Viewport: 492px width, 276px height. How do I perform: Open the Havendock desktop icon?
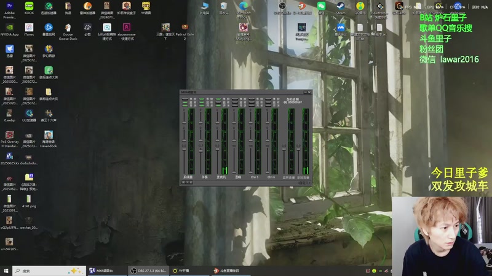[x=49, y=139]
